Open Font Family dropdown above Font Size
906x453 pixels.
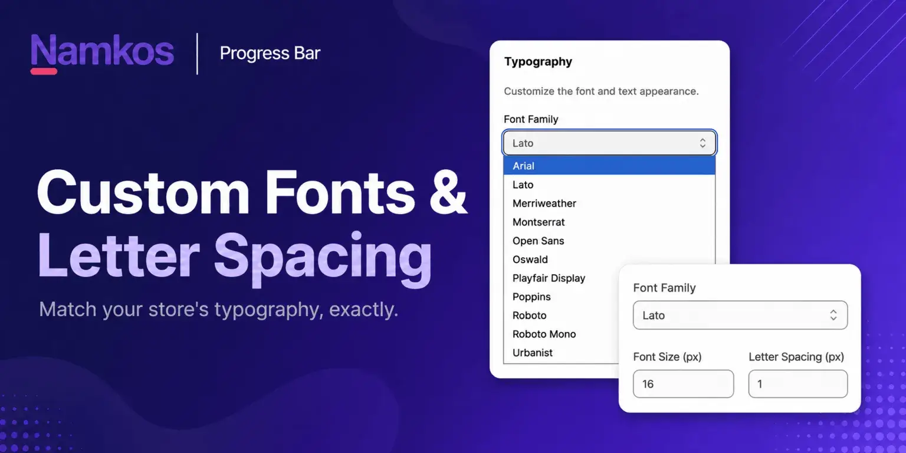pyautogui.click(x=740, y=315)
